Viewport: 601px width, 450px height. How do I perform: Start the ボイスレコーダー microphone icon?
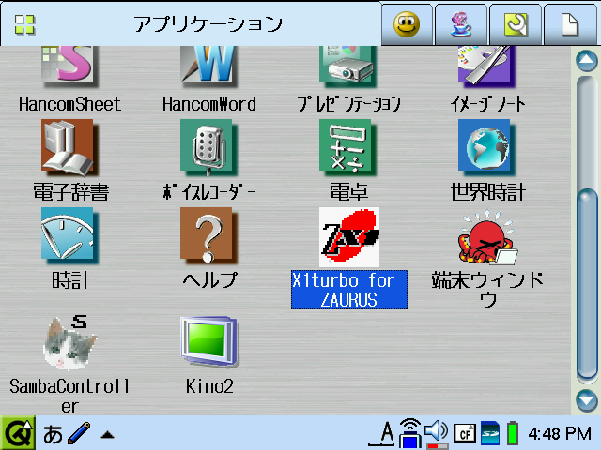click(208, 147)
